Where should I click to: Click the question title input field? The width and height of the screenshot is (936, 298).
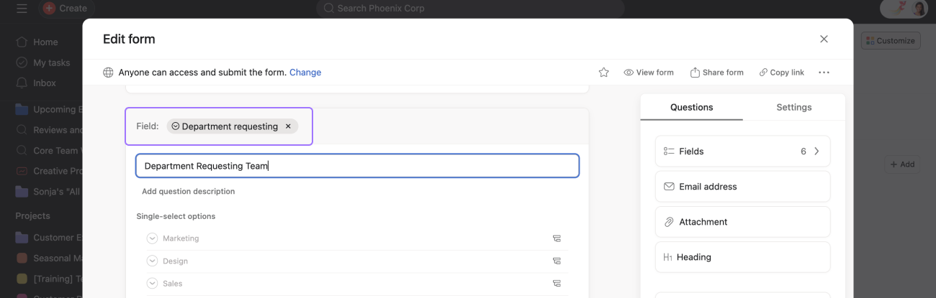(x=357, y=166)
